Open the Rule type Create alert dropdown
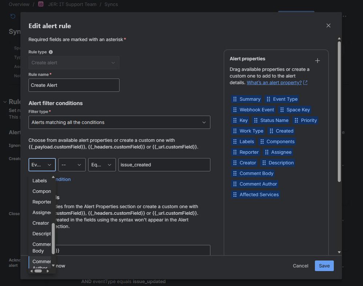 pyautogui.click(x=74, y=63)
